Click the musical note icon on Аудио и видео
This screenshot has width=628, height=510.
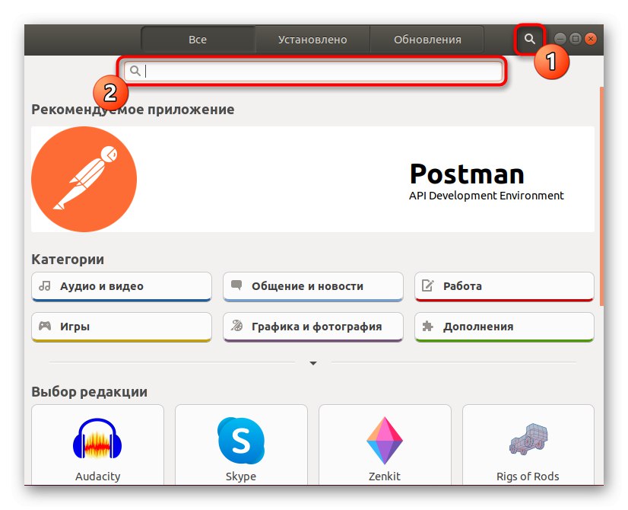click(46, 285)
